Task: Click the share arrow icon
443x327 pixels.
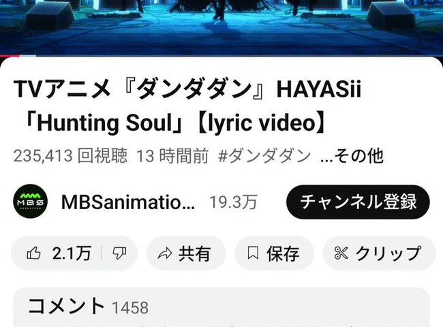Action: tap(165, 253)
